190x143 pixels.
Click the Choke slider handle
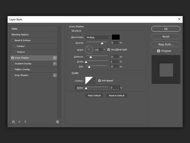coord(86,62)
